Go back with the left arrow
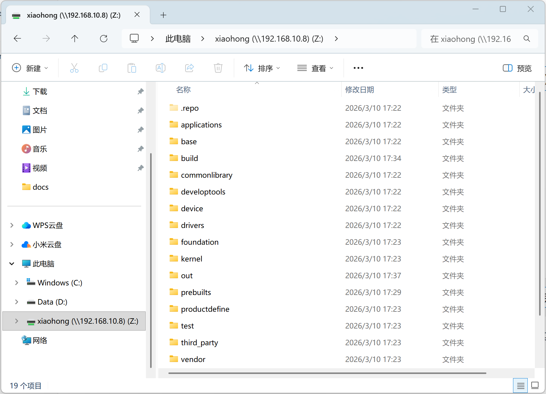The width and height of the screenshot is (546, 394). (17, 39)
